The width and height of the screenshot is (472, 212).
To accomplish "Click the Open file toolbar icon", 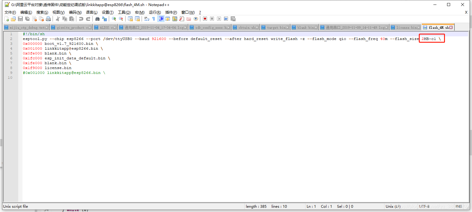I will click(x=13, y=19).
